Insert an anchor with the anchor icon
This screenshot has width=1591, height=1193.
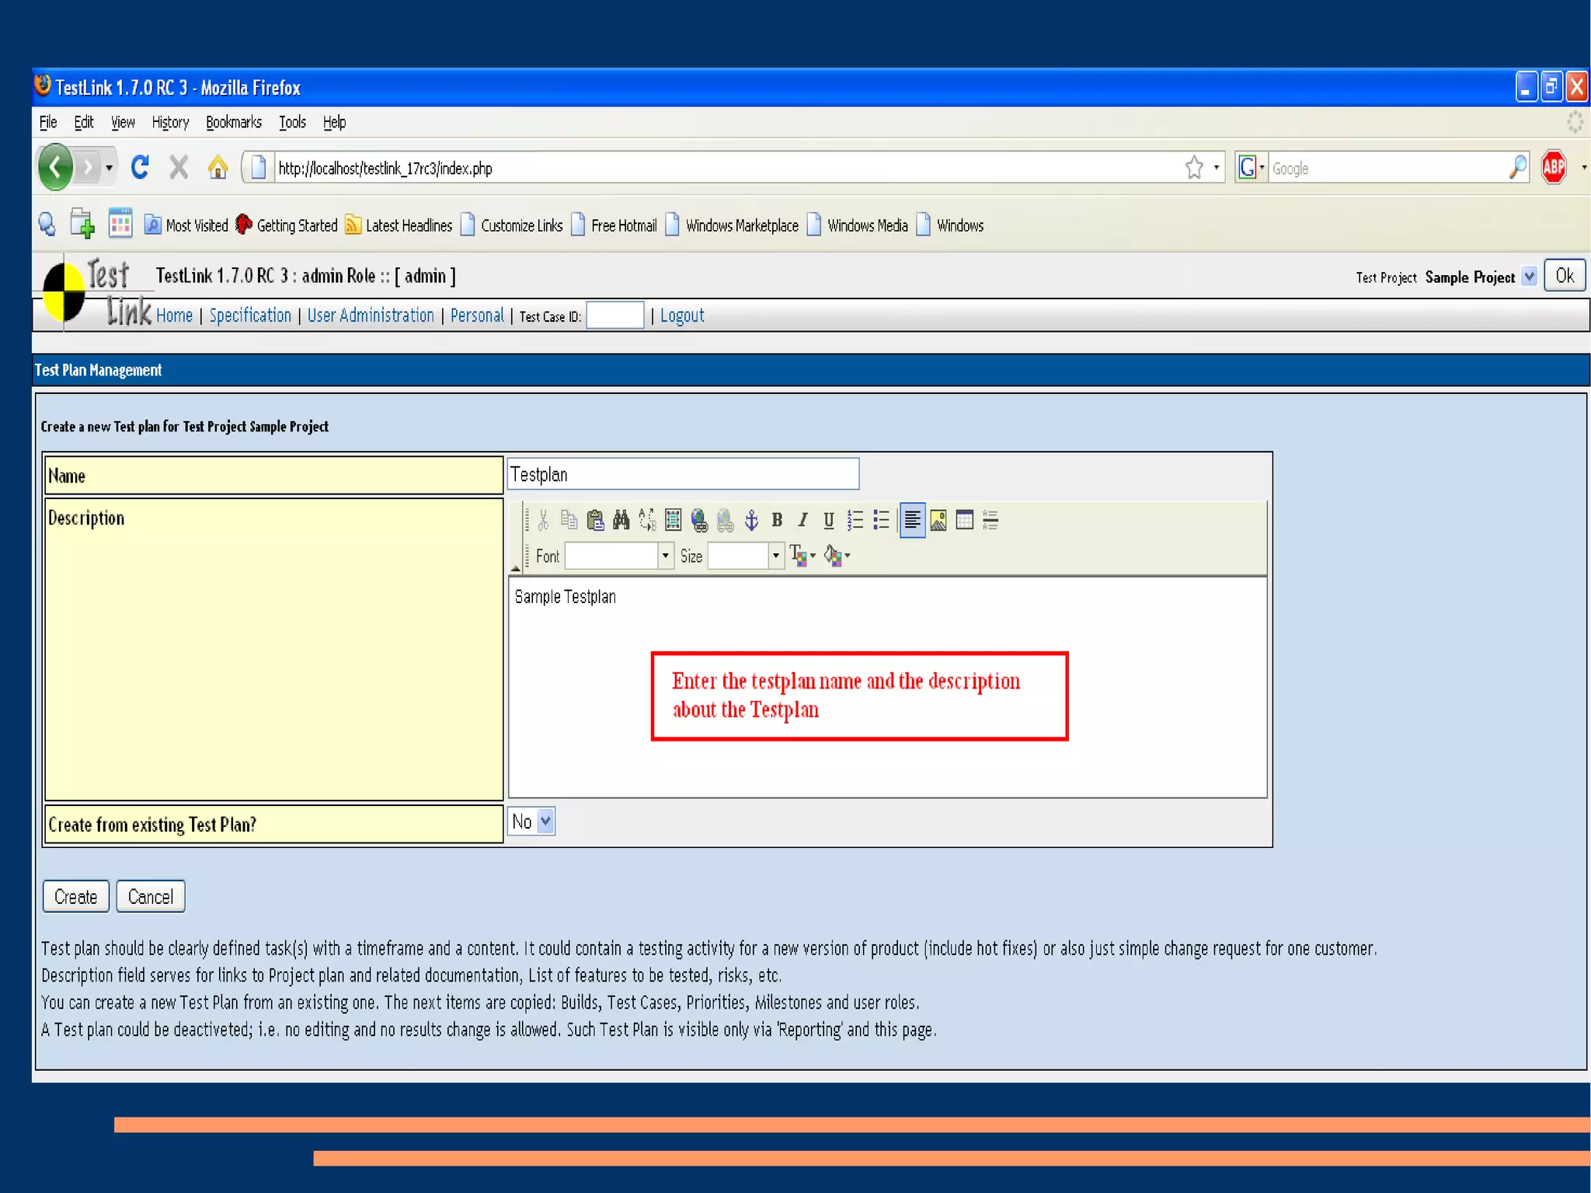coord(751,520)
